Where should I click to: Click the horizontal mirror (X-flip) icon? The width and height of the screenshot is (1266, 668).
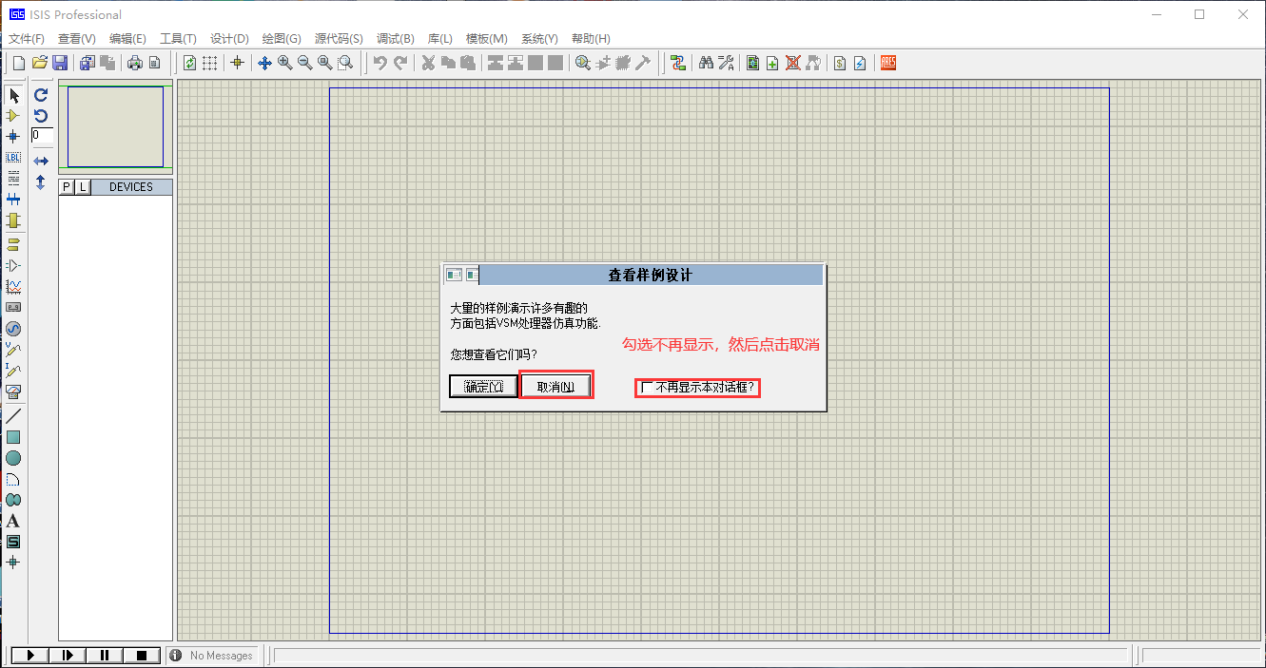[41, 162]
